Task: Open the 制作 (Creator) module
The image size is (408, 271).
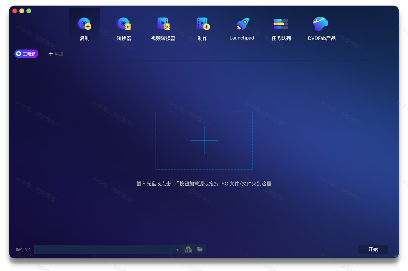Action: point(202,24)
